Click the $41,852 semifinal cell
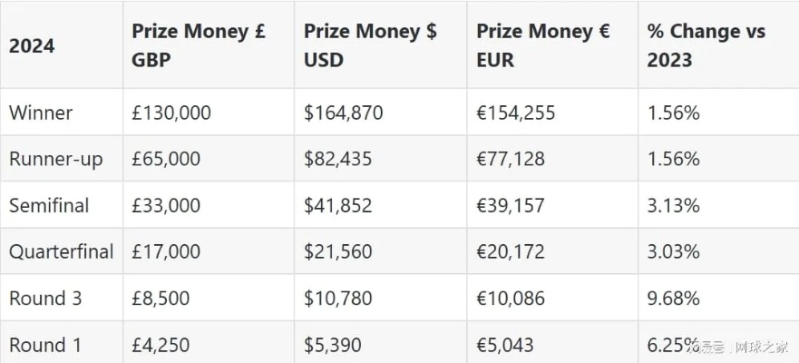Screen dimensions: 799x363 point(338,205)
